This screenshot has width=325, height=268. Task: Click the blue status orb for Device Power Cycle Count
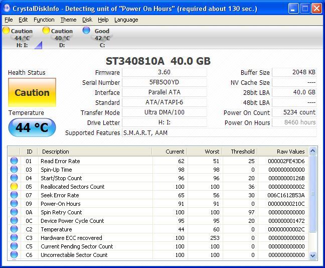(x=14, y=220)
